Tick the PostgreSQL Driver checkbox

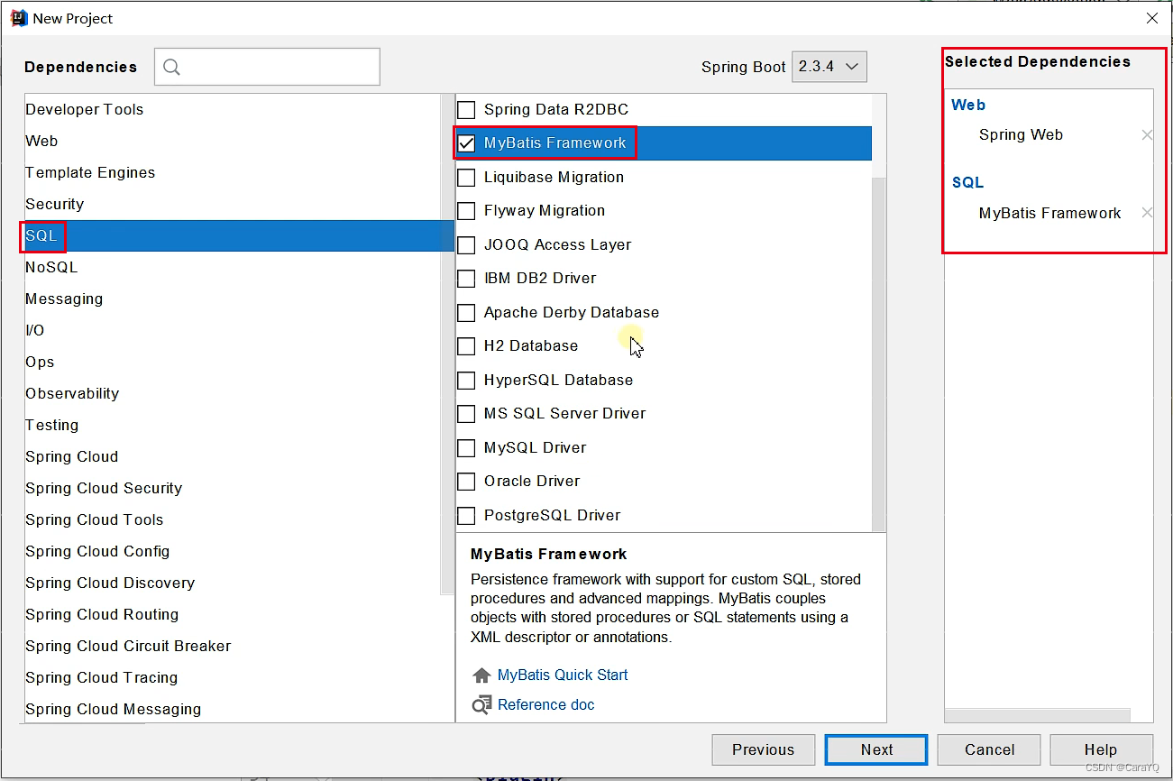point(466,516)
